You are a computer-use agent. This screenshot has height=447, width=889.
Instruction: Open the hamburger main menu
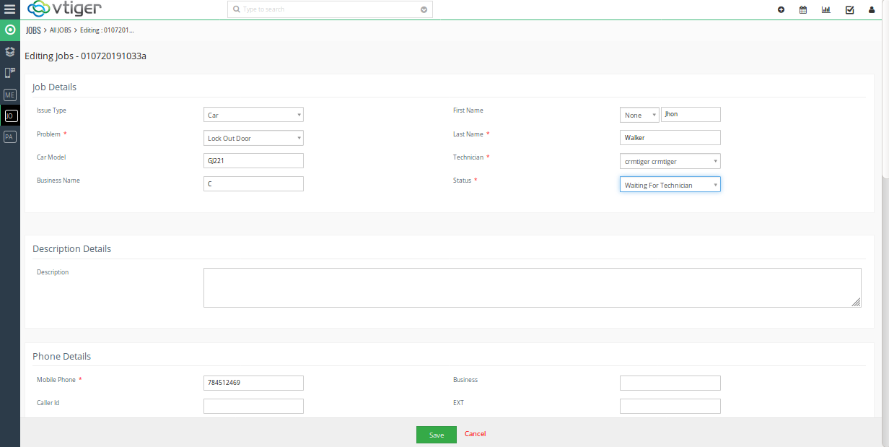[x=9, y=9]
